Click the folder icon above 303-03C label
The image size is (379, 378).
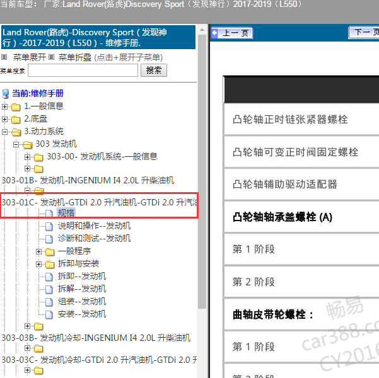coord(38,348)
